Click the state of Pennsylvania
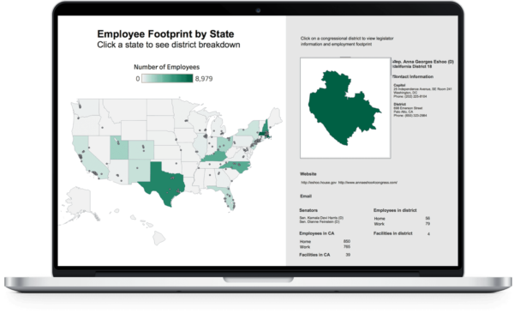Viewport: 514px width, 314px height. [x=242, y=141]
